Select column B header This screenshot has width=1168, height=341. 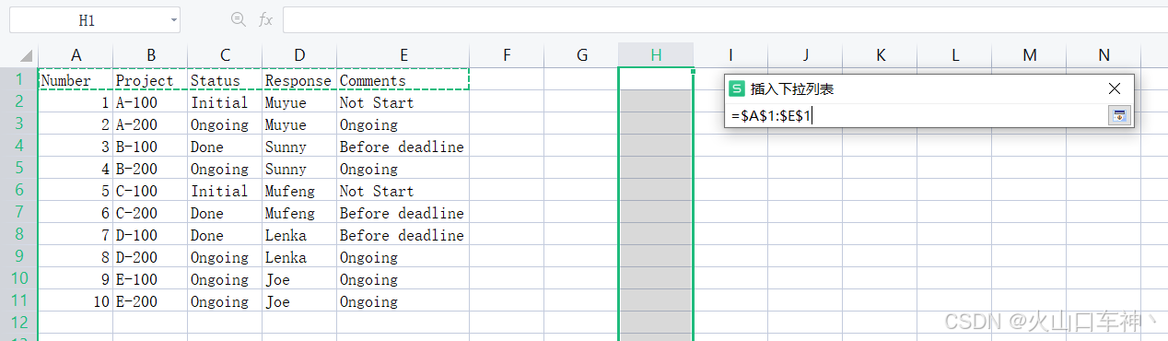tap(151, 55)
